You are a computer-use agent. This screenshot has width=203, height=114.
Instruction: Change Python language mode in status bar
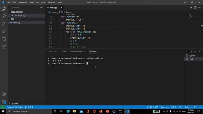188,107
